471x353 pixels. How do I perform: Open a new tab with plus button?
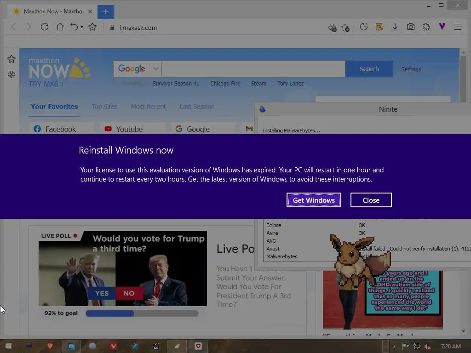tap(105, 11)
